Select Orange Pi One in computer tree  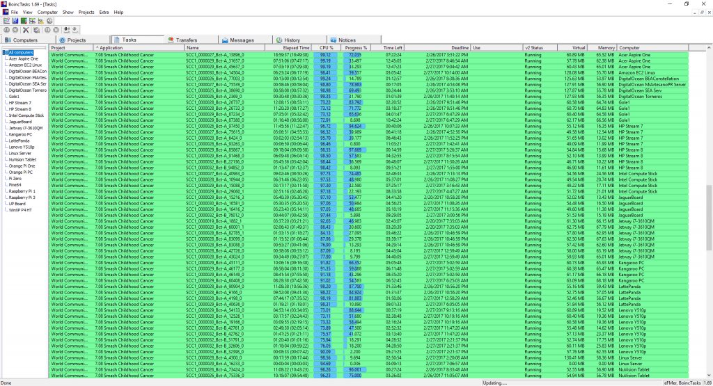coord(22,166)
